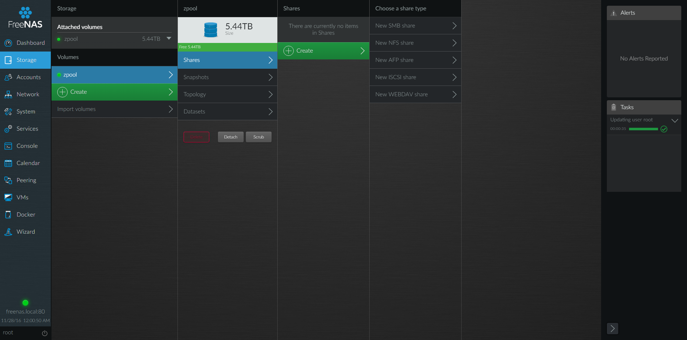The image size is (687, 340).
Task: Click the 5.44TB Size readout in zpool panel
Action: tap(239, 29)
